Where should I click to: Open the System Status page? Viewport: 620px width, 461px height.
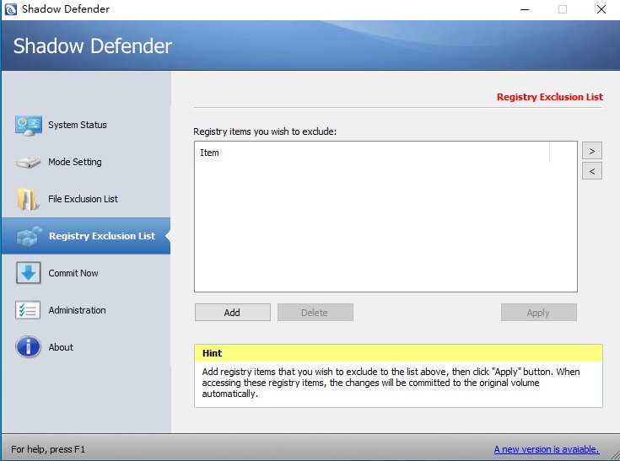86,125
